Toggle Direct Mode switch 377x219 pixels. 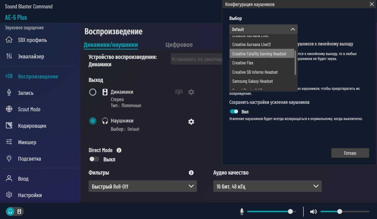pos(94,159)
